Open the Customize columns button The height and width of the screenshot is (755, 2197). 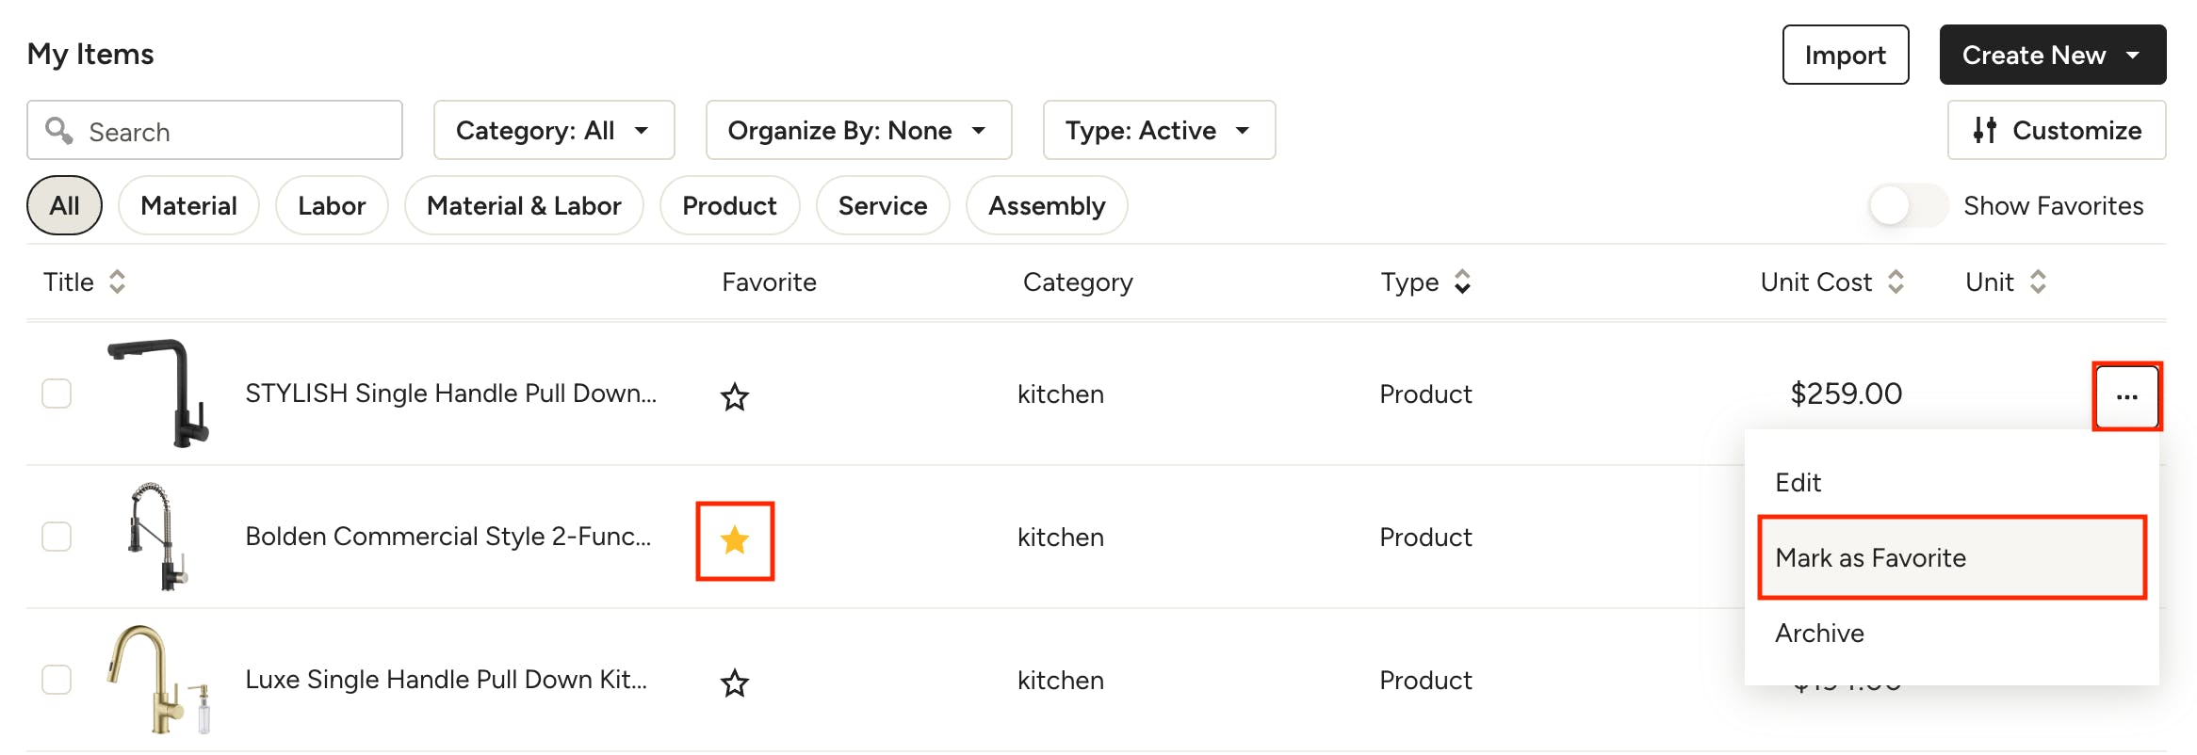pos(2056,130)
